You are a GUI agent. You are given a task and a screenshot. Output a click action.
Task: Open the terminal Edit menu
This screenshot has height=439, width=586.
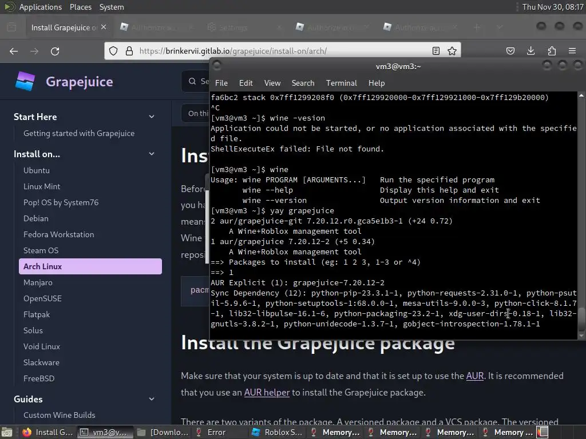[x=246, y=83]
